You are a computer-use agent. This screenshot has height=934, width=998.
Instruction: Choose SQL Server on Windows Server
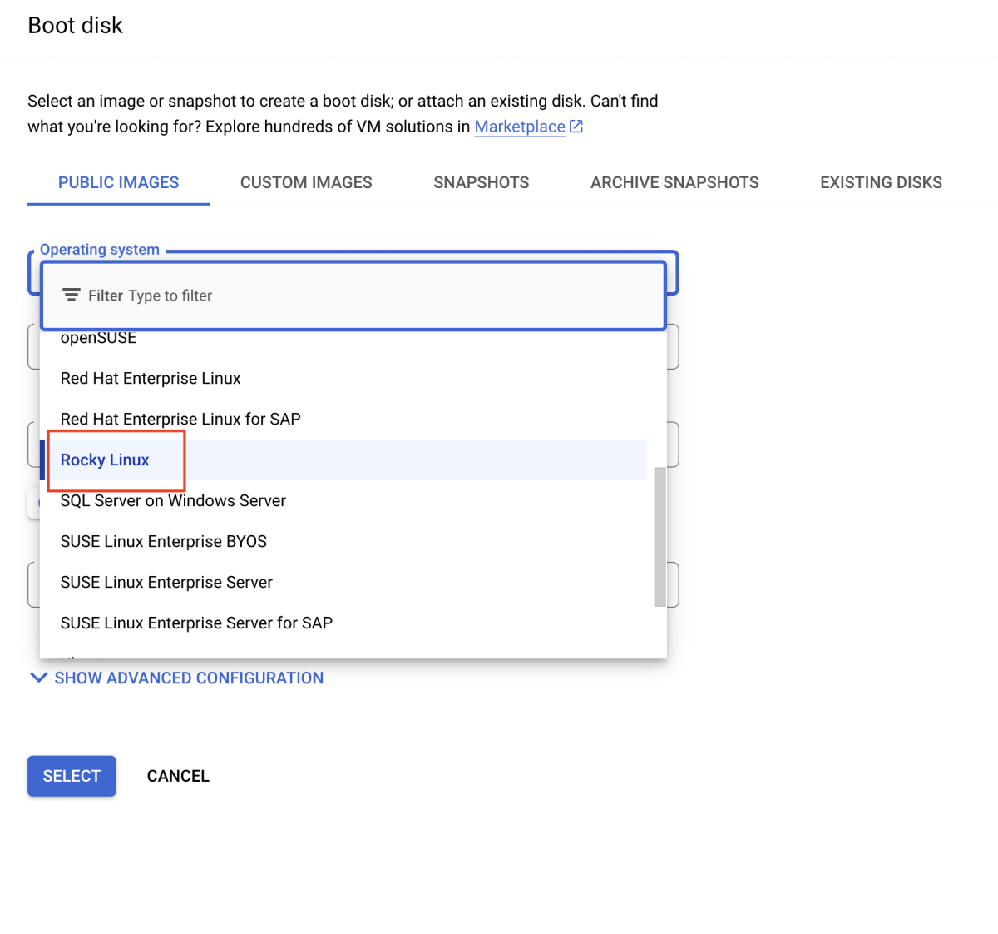pos(343,501)
